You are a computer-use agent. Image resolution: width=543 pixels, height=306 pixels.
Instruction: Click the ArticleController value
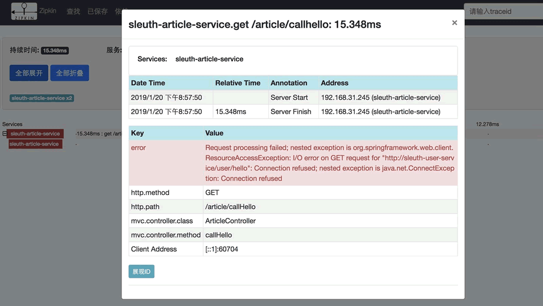tap(230, 221)
